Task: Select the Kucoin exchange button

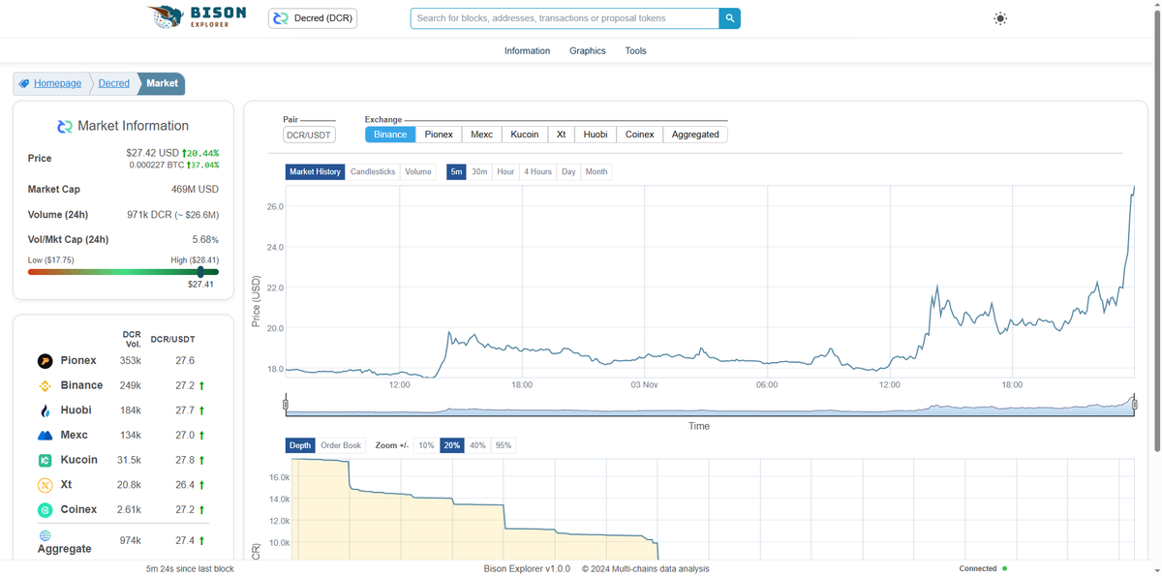Action: click(x=525, y=135)
